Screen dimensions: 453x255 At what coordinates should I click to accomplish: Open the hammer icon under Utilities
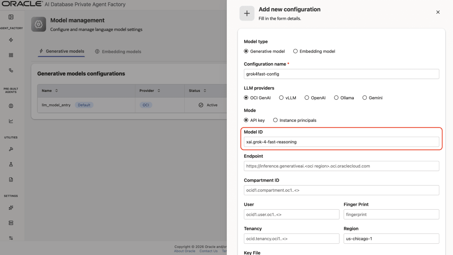(11, 149)
